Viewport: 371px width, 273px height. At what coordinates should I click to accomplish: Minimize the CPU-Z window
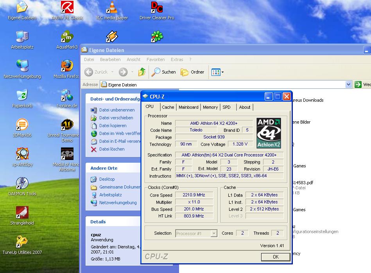[268, 96]
